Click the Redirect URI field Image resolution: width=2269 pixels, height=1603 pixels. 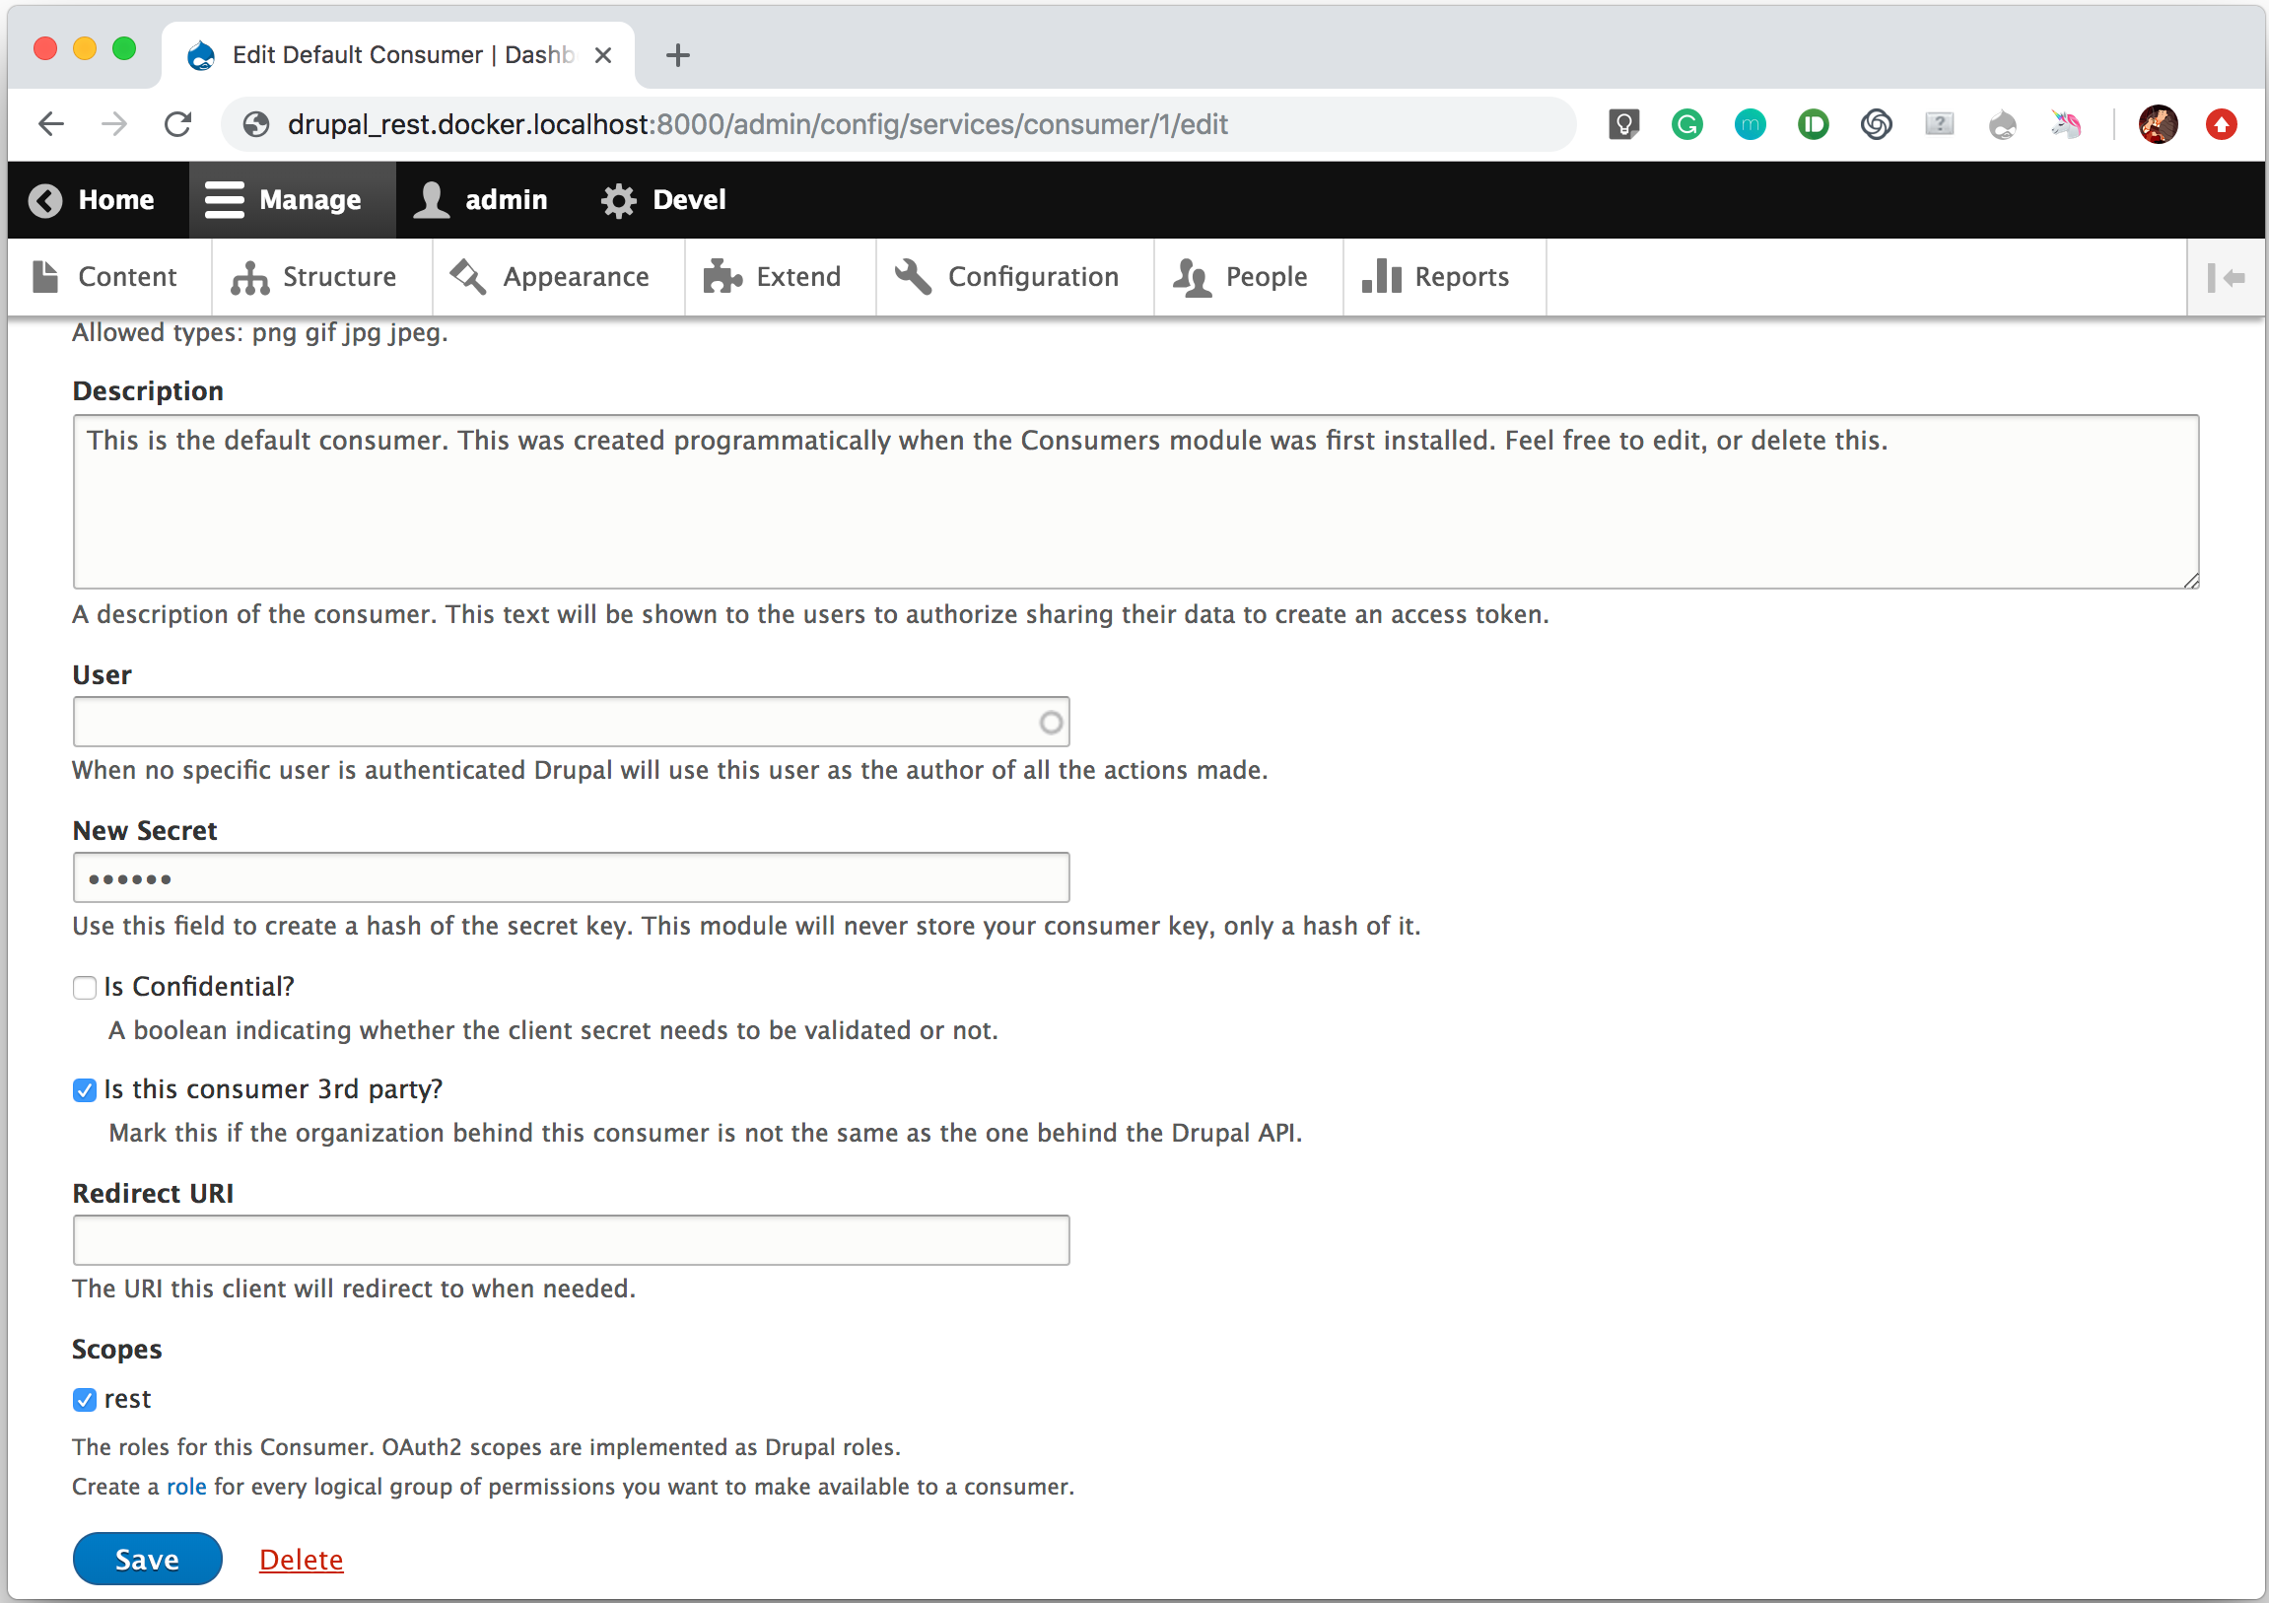pos(572,1241)
